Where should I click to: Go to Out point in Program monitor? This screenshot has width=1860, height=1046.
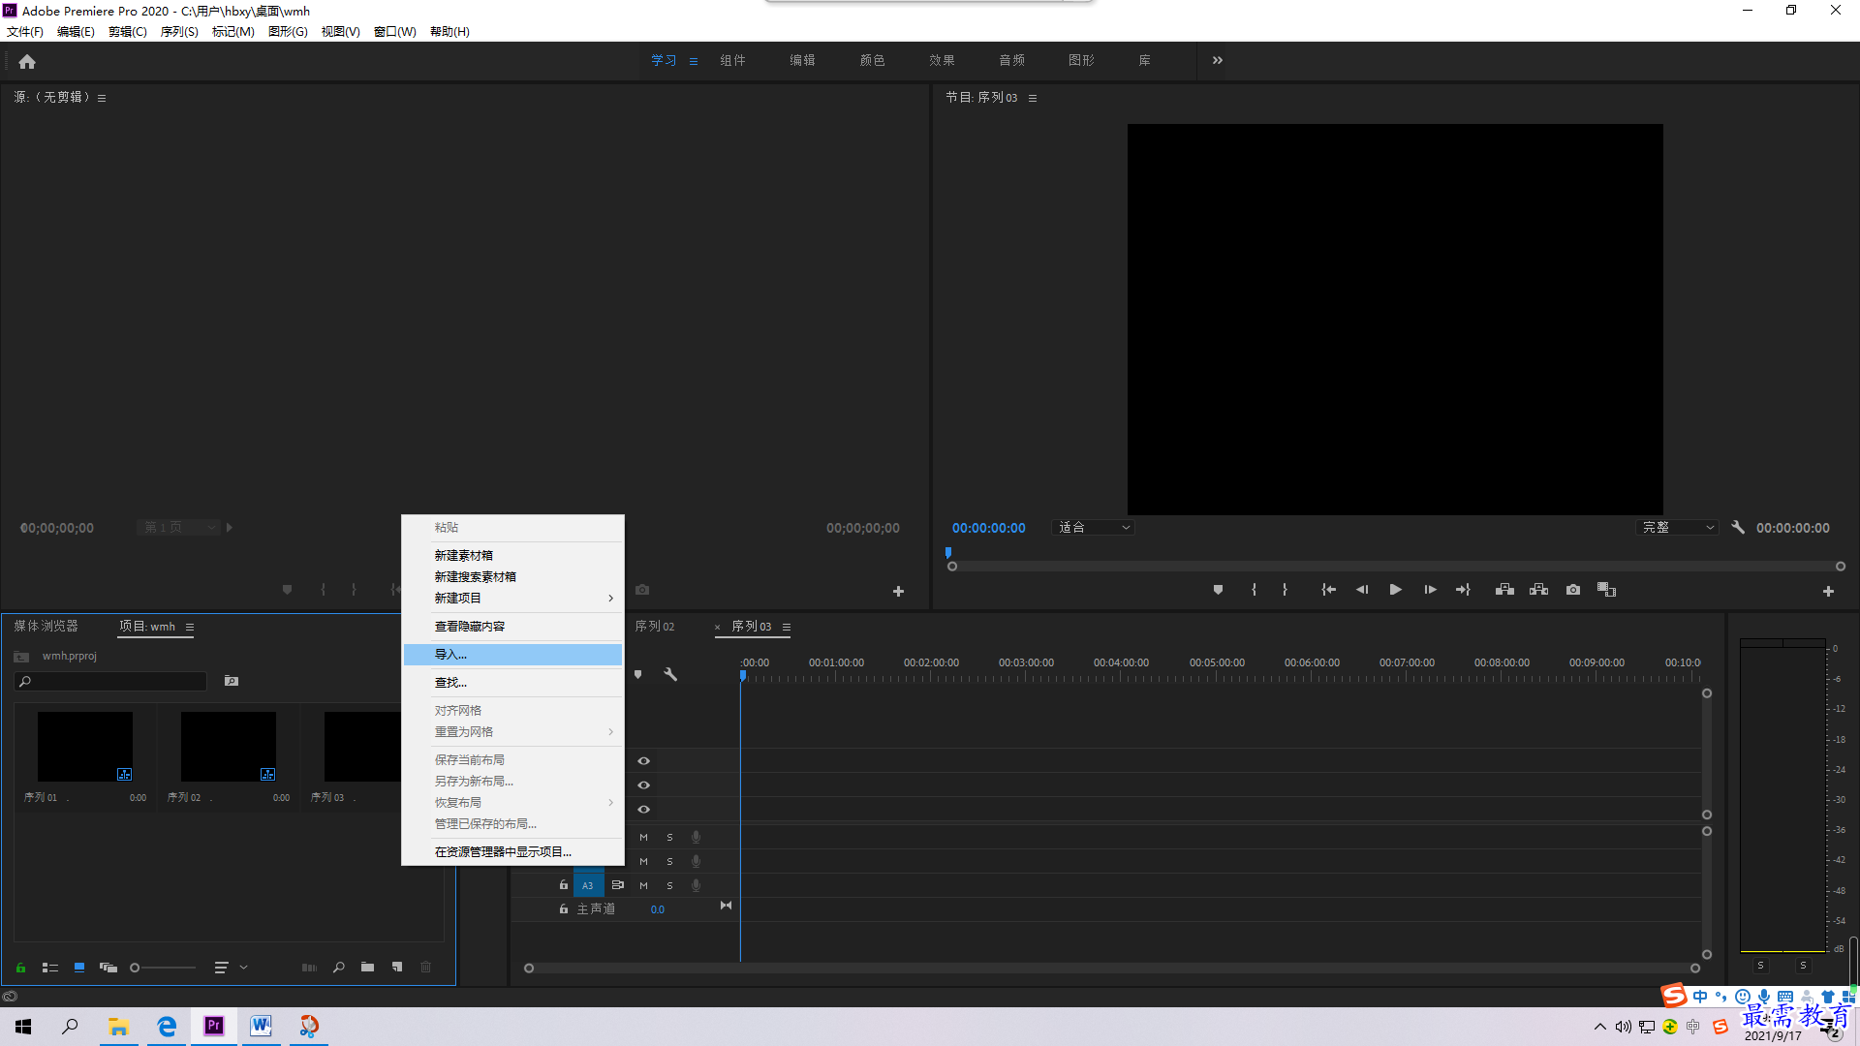pos(1463,590)
